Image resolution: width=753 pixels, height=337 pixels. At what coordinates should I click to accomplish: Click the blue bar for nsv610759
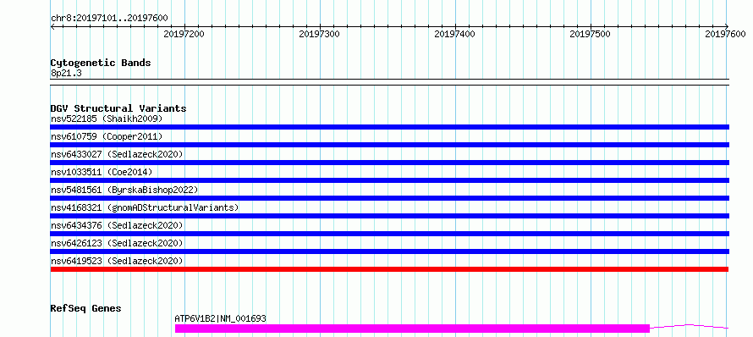tap(389, 145)
